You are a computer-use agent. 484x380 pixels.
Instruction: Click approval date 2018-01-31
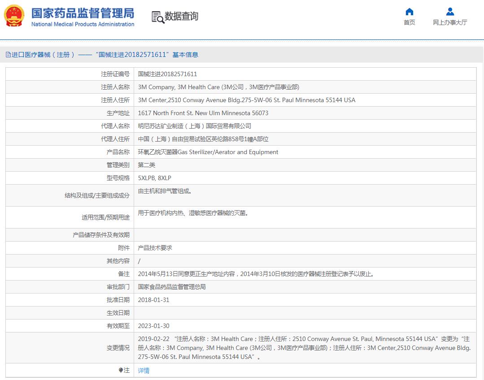pos(153,300)
